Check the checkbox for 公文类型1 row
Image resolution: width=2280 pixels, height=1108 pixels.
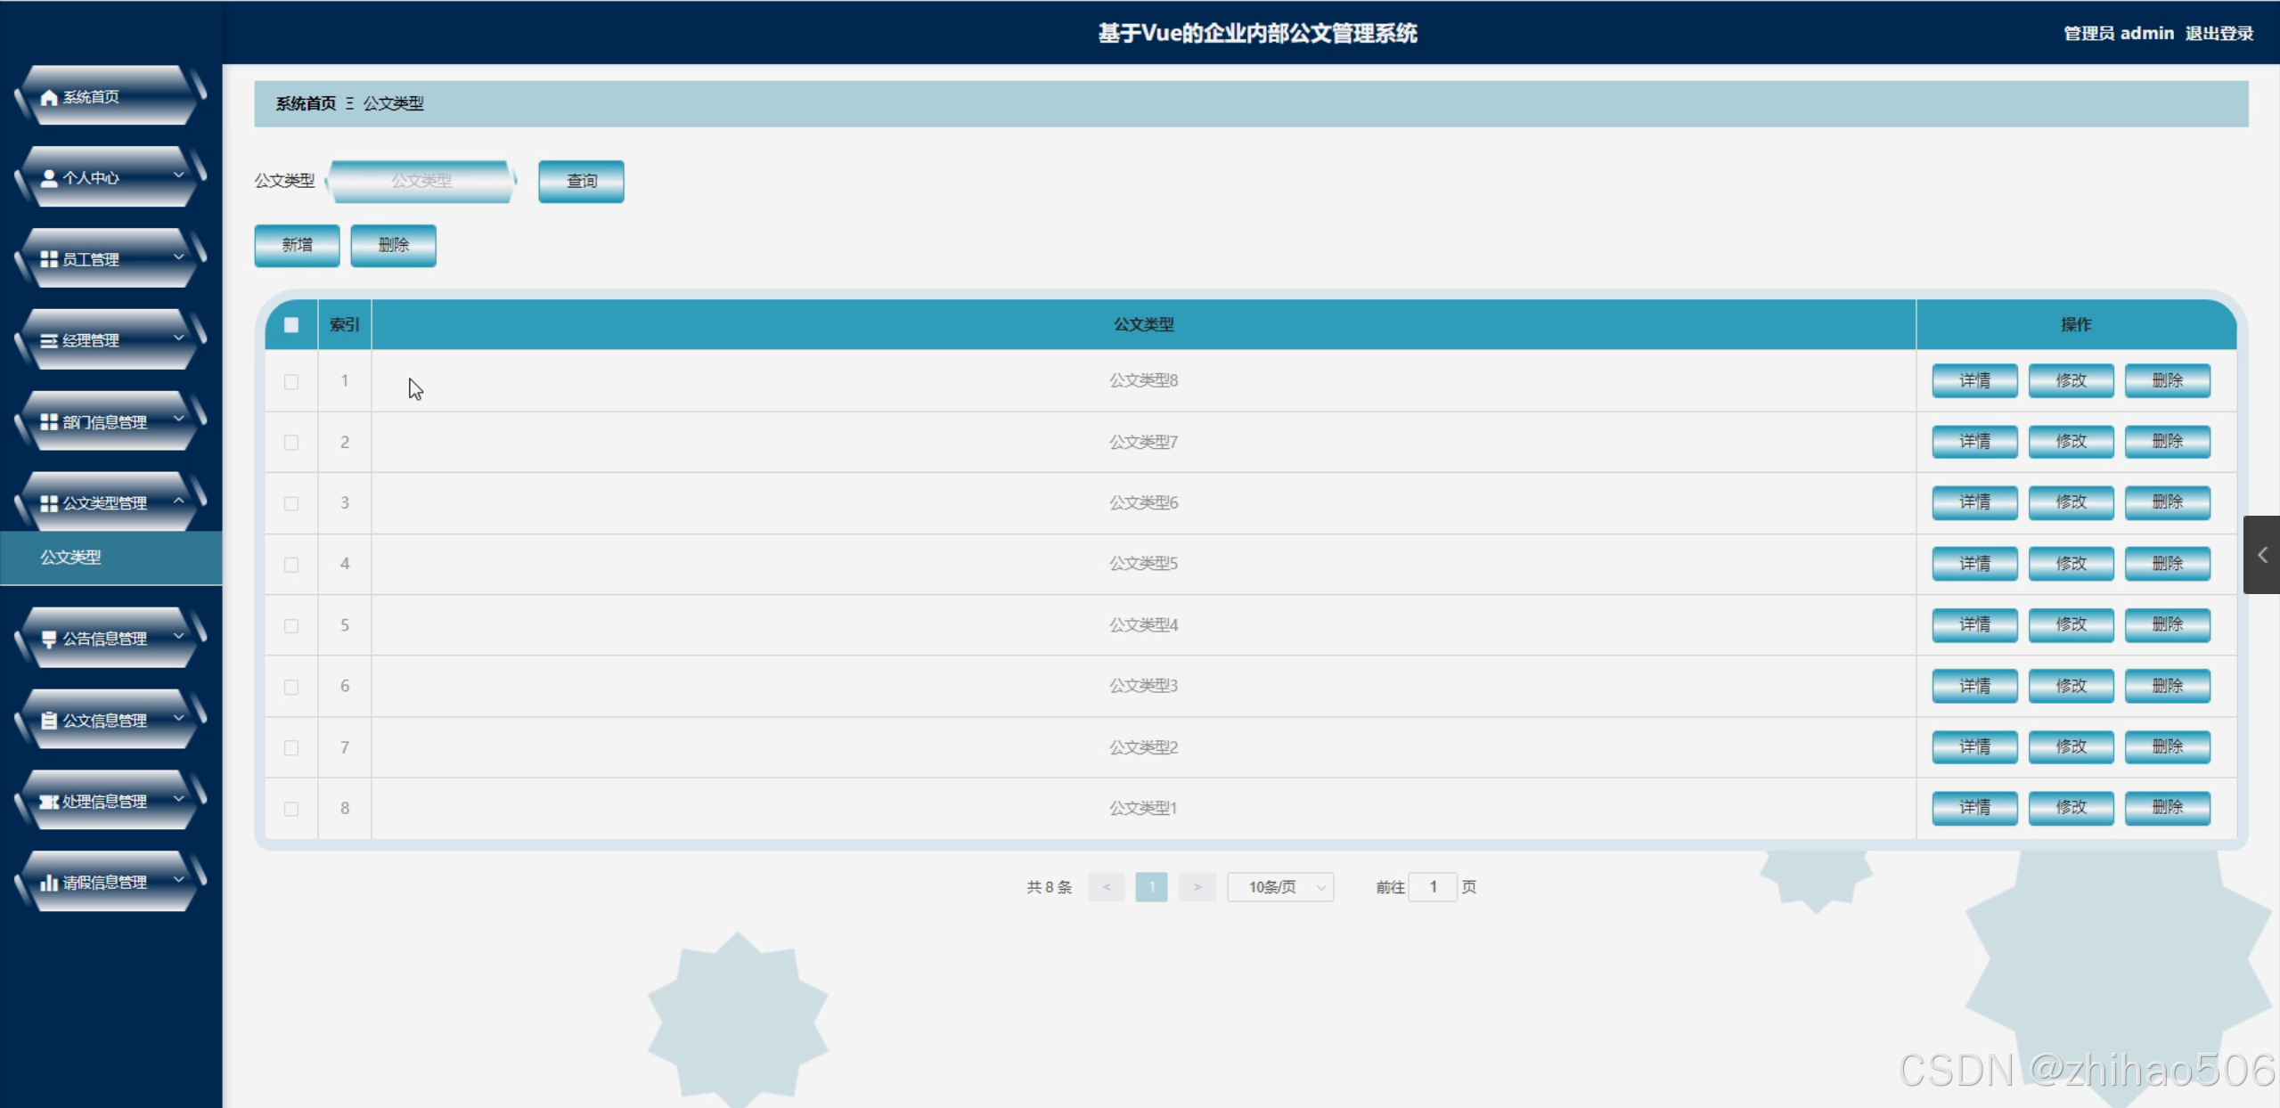290,809
